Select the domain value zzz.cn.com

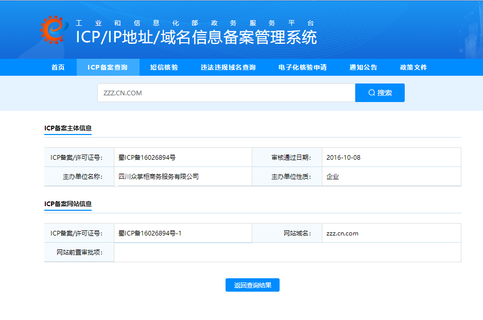[x=342, y=233]
